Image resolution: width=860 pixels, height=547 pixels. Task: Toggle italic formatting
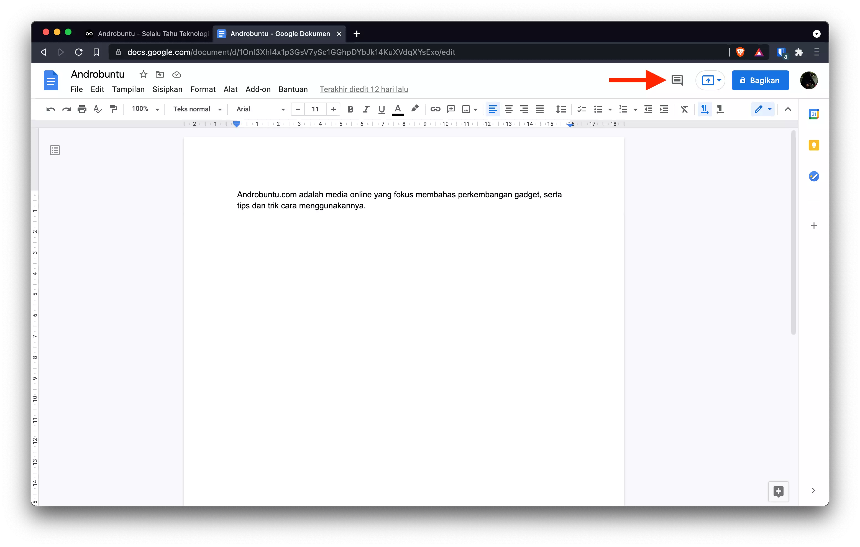click(x=366, y=109)
